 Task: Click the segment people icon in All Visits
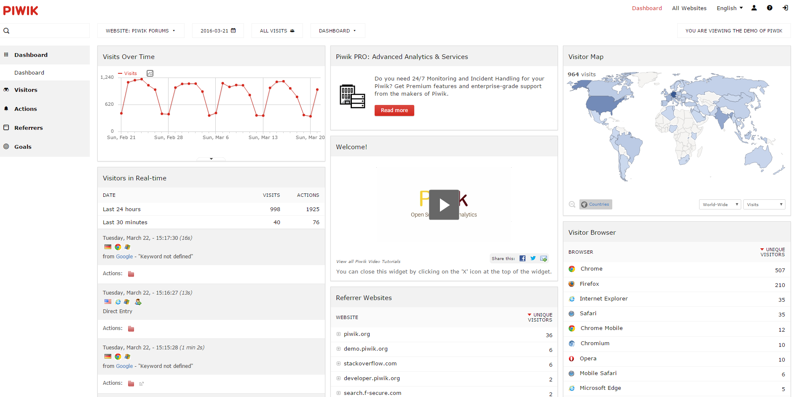[x=292, y=31]
